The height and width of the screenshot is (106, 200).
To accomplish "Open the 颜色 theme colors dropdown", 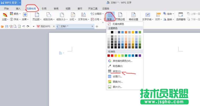I will [x=15, y=14].
